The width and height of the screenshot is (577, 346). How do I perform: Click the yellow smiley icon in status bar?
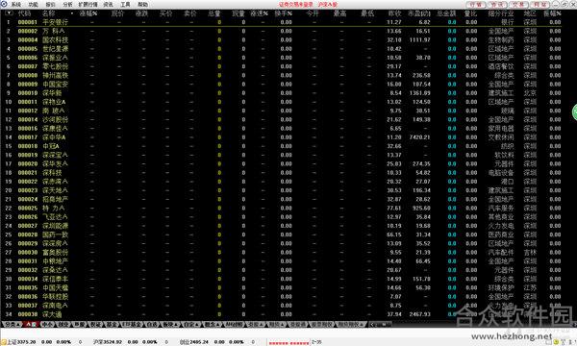tap(556, 342)
